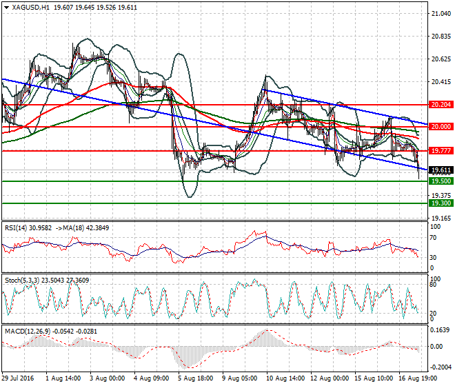Screen dimensions: 455x386
Task: Select the 20.000 red price level label
Action: click(x=441, y=127)
